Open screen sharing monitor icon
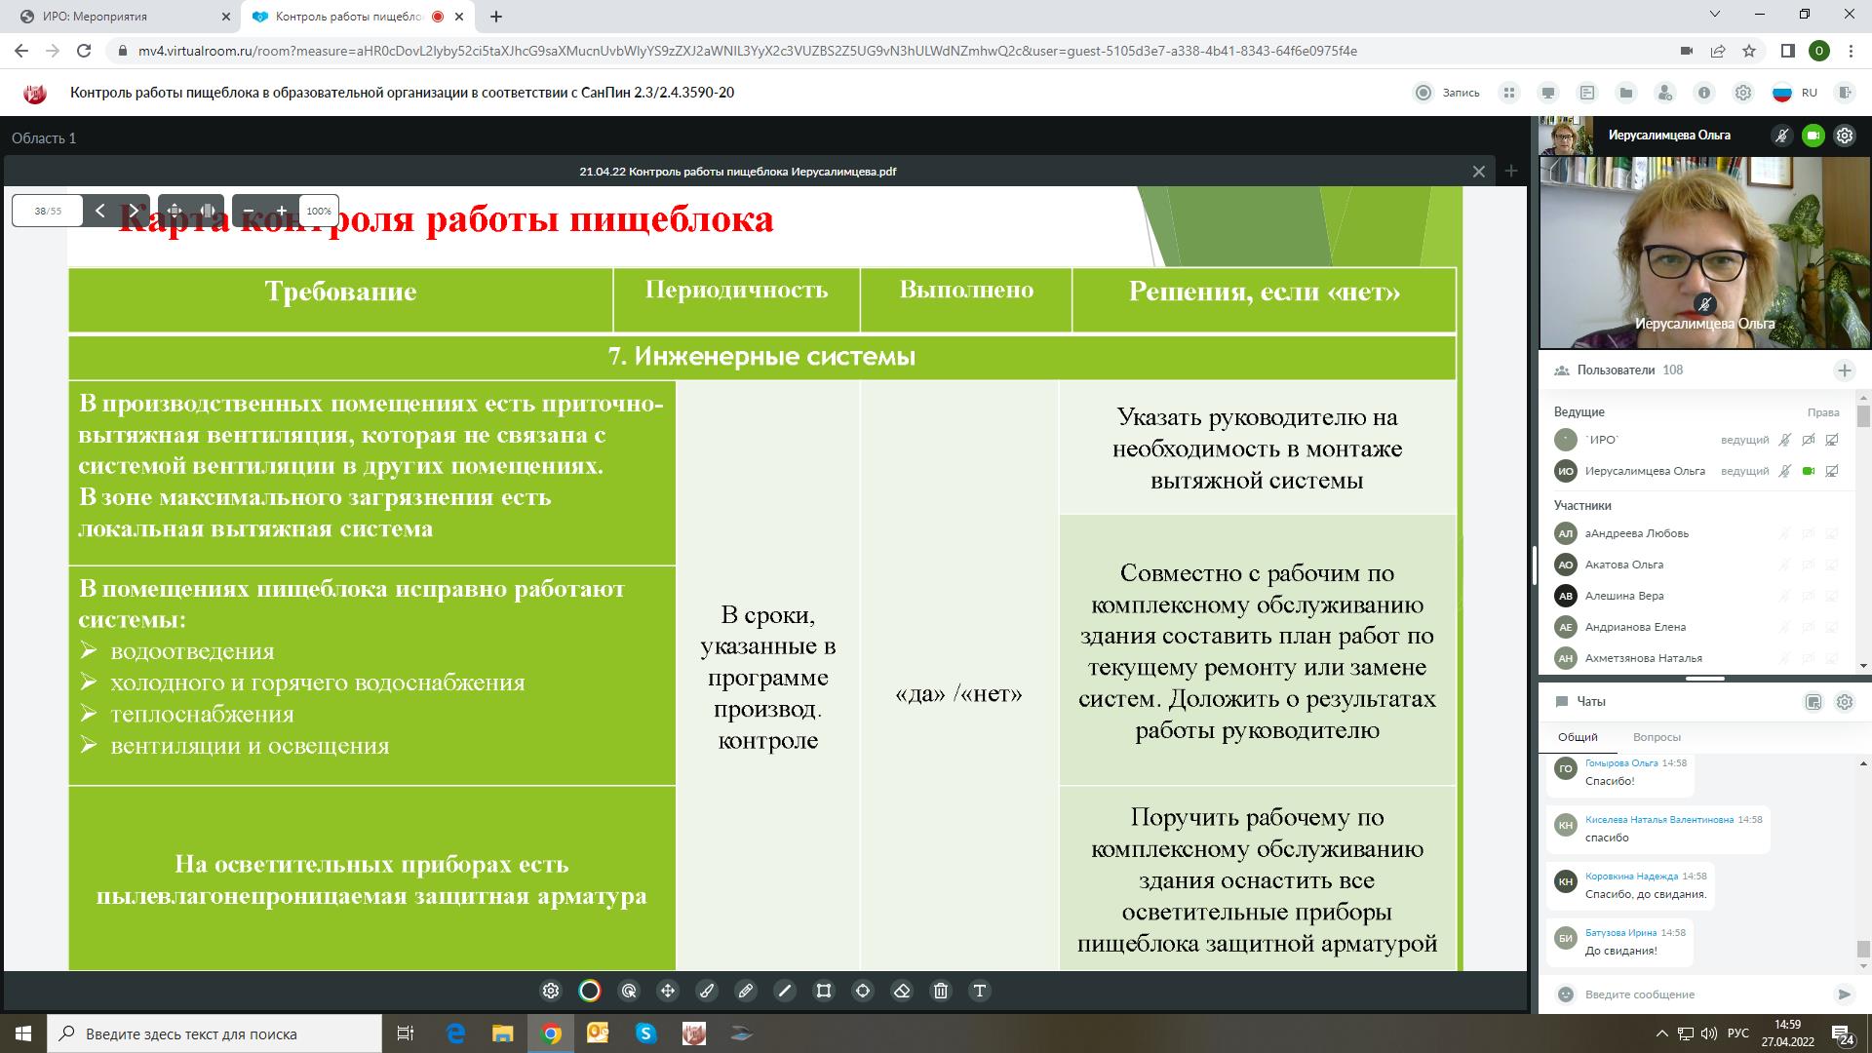This screenshot has height=1053, width=1872. (x=1548, y=93)
